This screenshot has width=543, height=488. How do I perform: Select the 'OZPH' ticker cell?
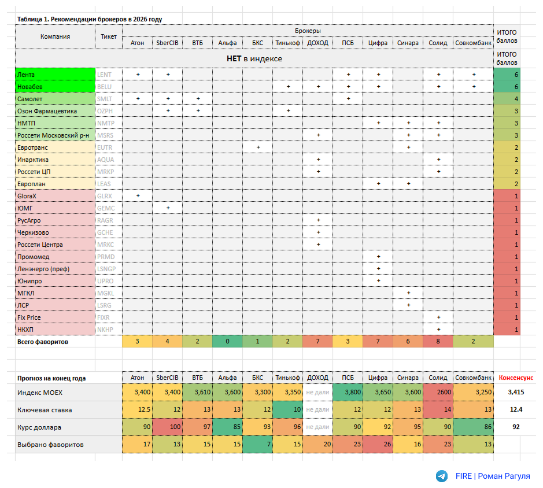(109, 111)
